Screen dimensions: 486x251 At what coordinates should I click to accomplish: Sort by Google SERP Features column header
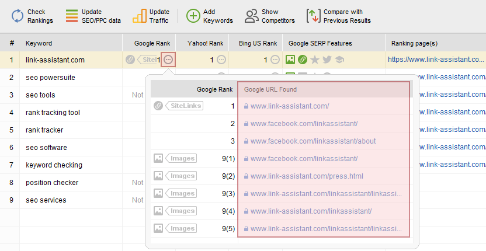coord(320,43)
